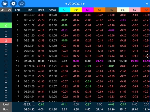The width and height of the screenshot is (150, 112).
Task: Click the 30.80 S5 value in lap 10 row
Action: (x=111, y=61)
